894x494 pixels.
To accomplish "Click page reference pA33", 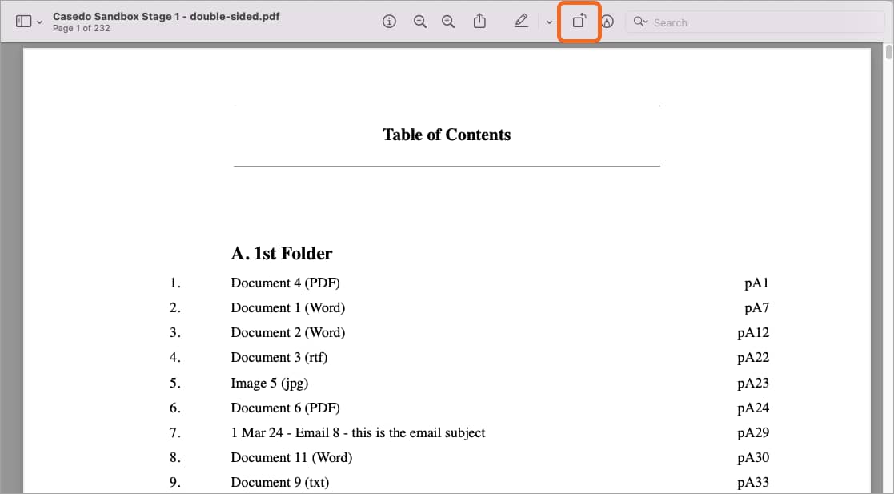I will (753, 483).
